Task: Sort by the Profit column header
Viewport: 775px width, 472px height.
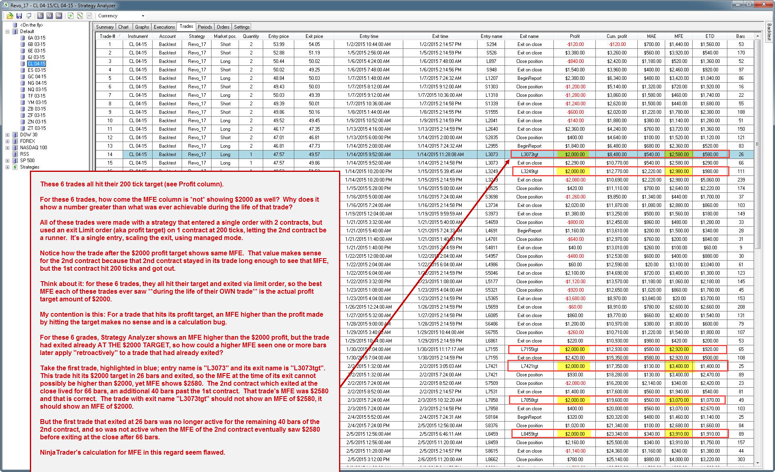Action: click(x=574, y=36)
